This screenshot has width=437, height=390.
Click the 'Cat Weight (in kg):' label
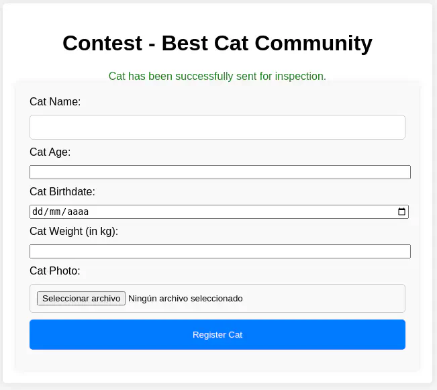(x=74, y=231)
